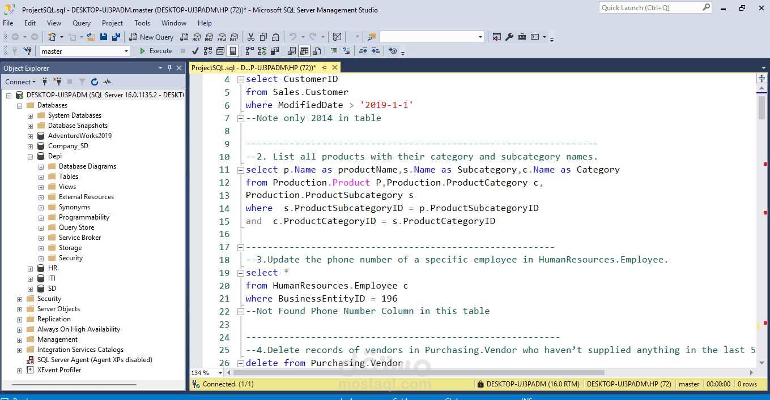Click the New Query button

click(x=151, y=37)
